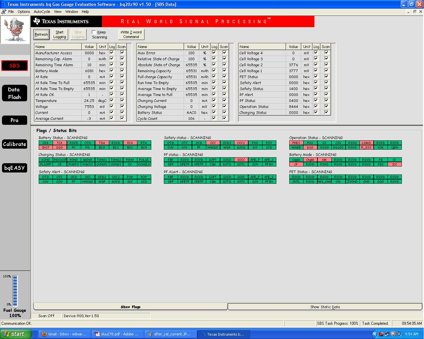Click the Remaining Time Alarm value 10
The image size is (424, 339).
pos(89,65)
